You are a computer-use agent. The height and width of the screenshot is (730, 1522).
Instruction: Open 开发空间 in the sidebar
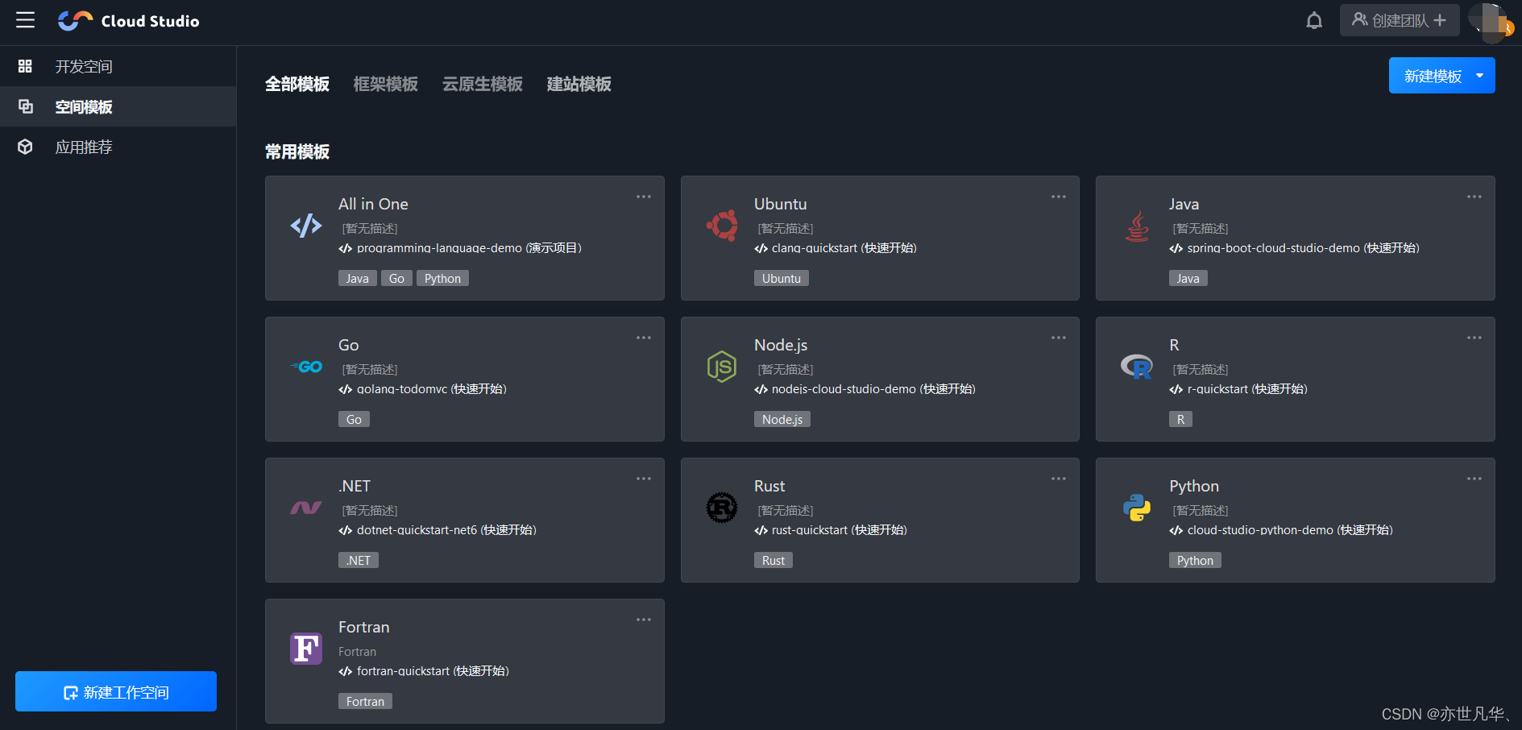(x=118, y=66)
